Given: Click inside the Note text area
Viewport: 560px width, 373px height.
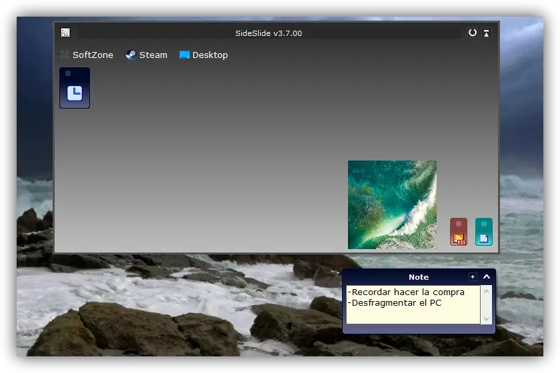Looking at the screenshot, I should coord(413,304).
